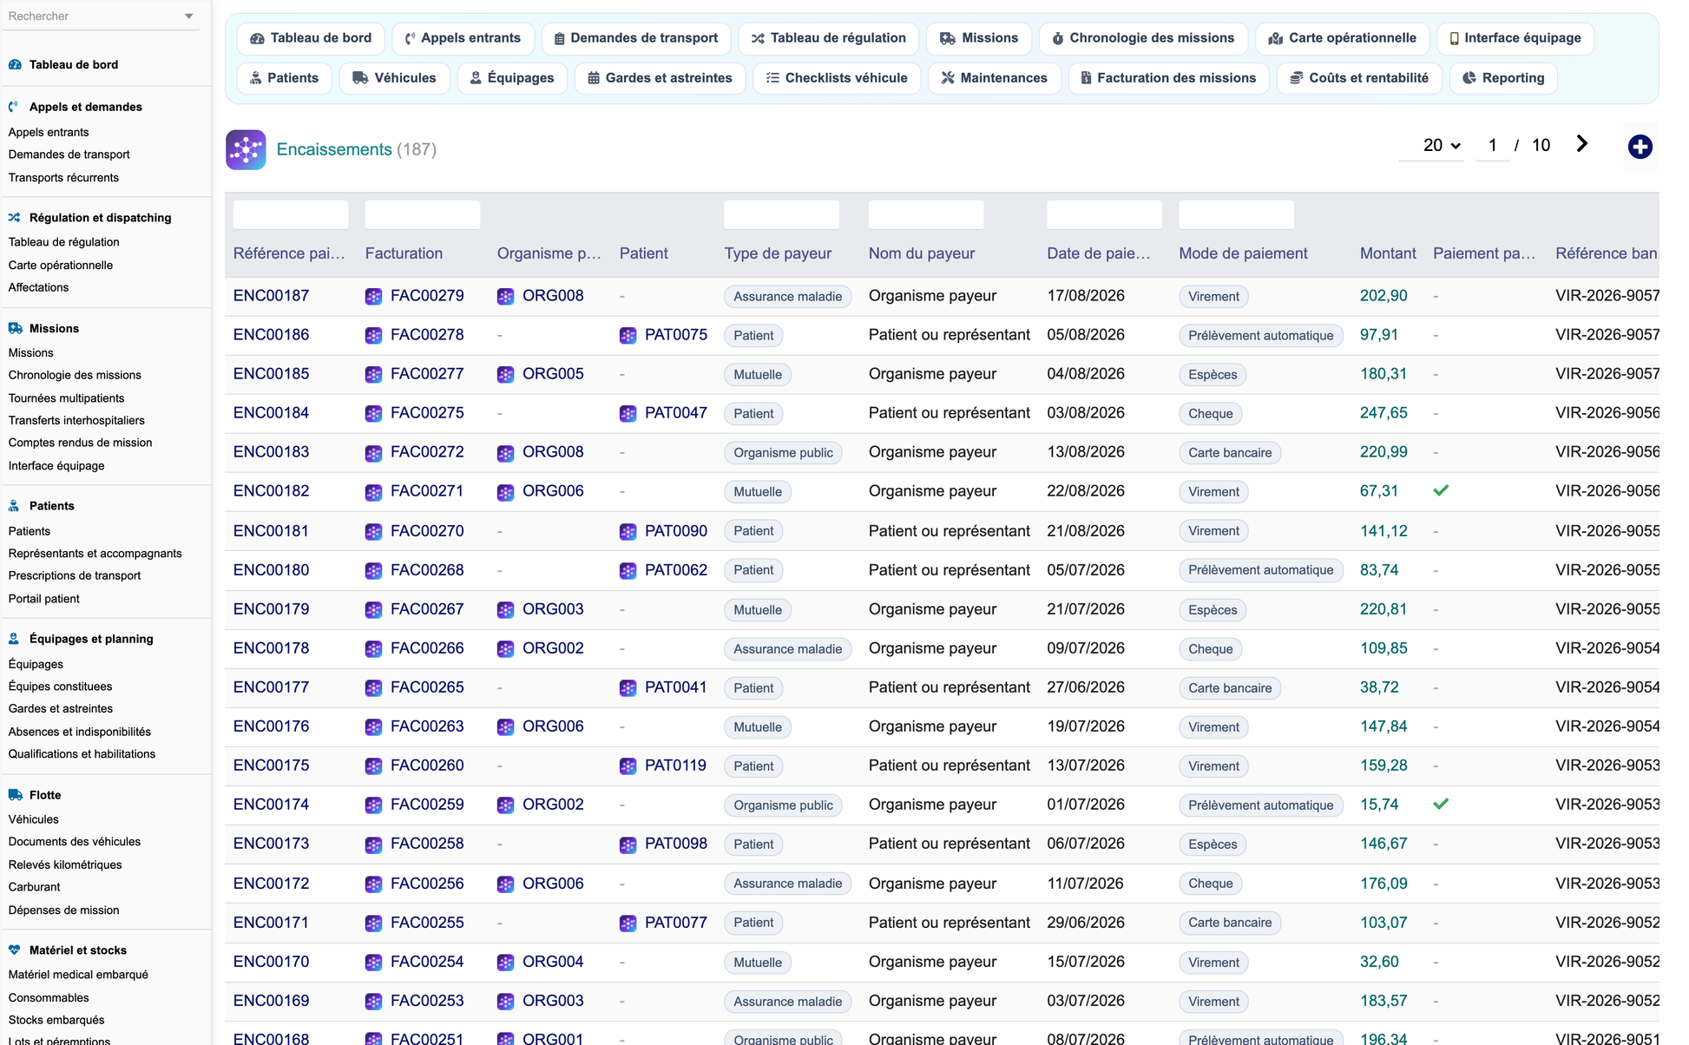1689x1045 pixels.
Task: Open the ENC00187 payment reference link
Action: point(271,296)
